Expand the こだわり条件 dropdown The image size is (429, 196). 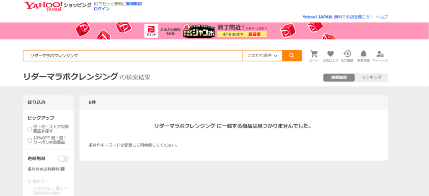click(x=262, y=55)
